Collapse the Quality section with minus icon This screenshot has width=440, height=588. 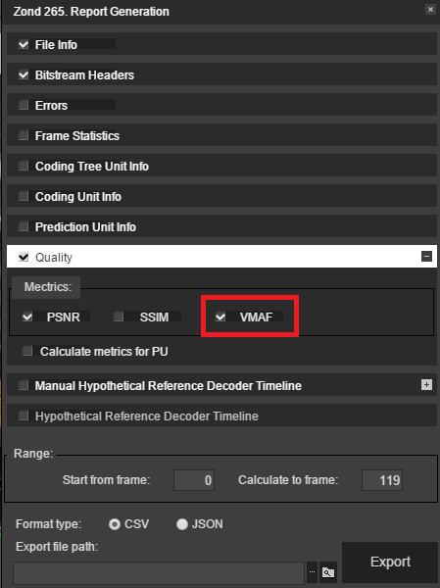point(426,257)
